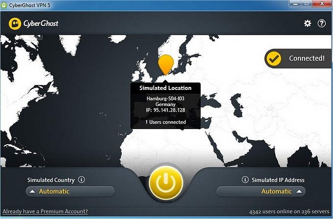The width and height of the screenshot is (333, 219).
Task: Minimize the CyberGhost VPN window
Action: coord(296,3)
